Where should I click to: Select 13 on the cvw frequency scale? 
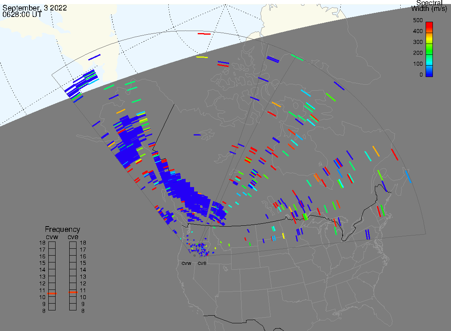coord(42,277)
